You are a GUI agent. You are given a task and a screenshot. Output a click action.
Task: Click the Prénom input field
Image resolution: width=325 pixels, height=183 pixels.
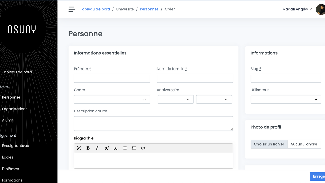click(x=112, y=78)
